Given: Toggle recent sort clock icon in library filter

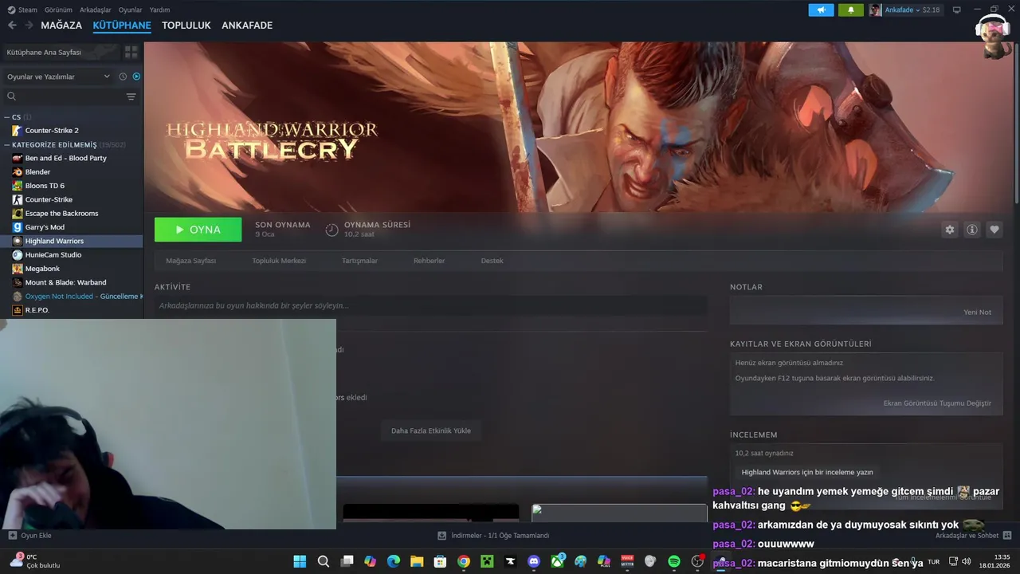Looking at the screenshot, I should pyautogui.click(x=123, y=77).
